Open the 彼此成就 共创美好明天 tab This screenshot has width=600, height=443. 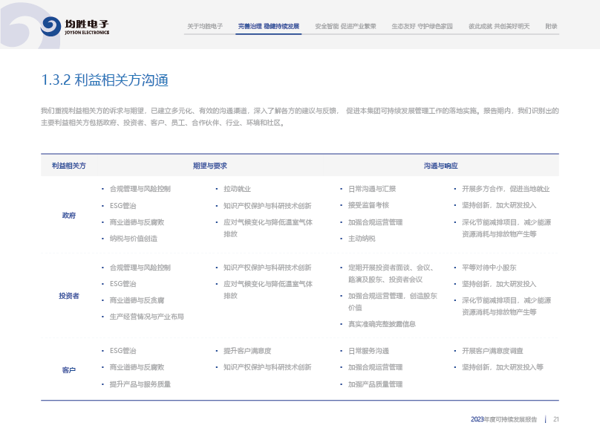tap(499, 26)
